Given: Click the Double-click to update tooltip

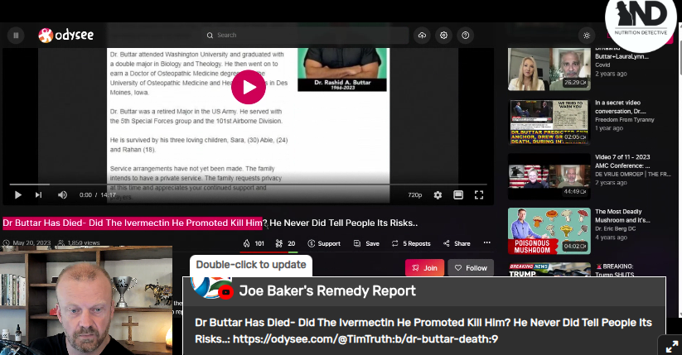Looking at the screenshot, I should (x=251, y=265).
